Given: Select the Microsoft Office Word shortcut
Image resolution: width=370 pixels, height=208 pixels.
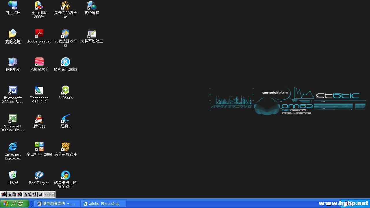Looking at the screenshot, I should (13, 90).
